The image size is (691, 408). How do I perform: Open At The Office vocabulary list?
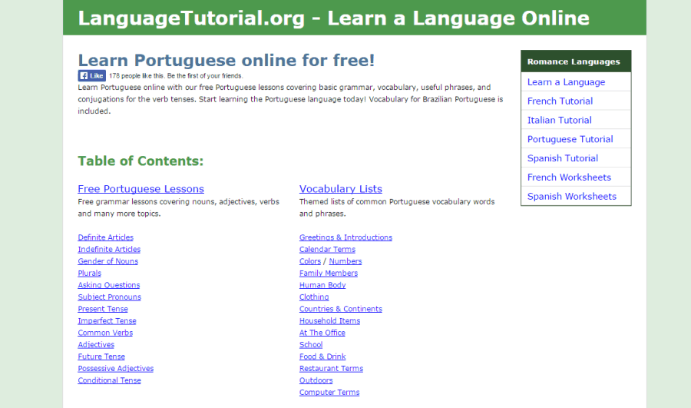click(322, 333)
